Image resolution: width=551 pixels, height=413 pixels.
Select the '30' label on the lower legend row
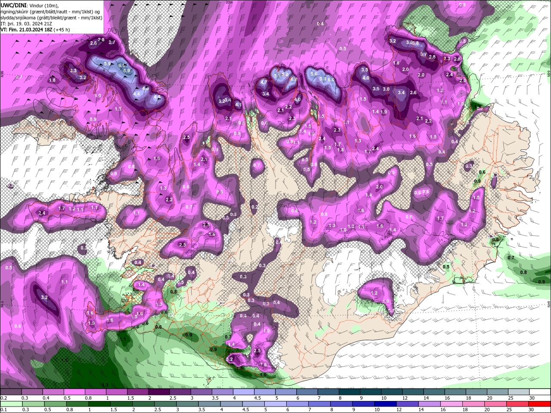tap(531, 409)
